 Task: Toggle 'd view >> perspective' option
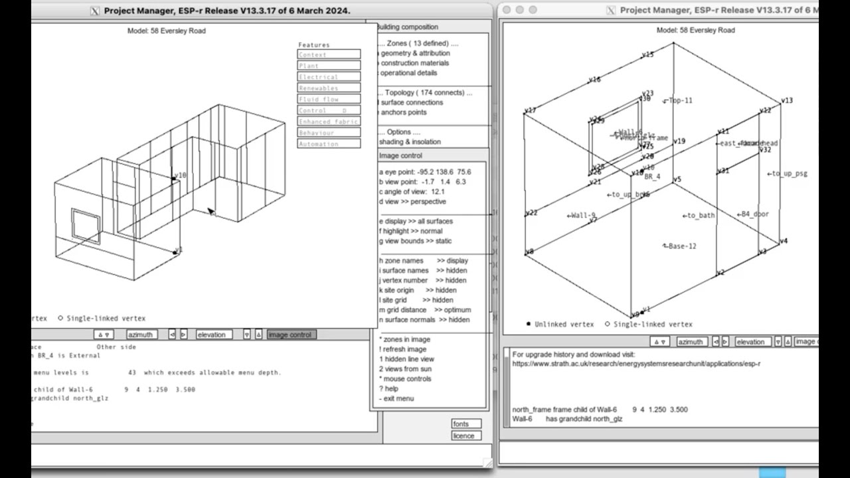tap(412, 202)
